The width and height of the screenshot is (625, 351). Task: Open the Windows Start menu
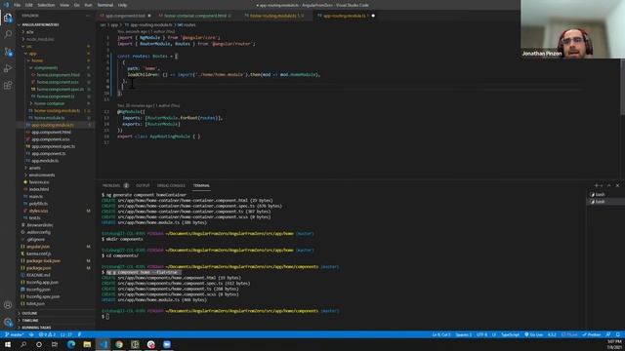(8, 344)
